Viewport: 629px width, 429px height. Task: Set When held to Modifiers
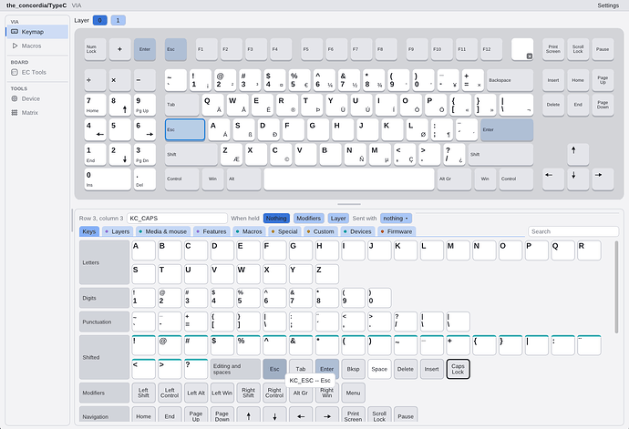coord(308,218)
